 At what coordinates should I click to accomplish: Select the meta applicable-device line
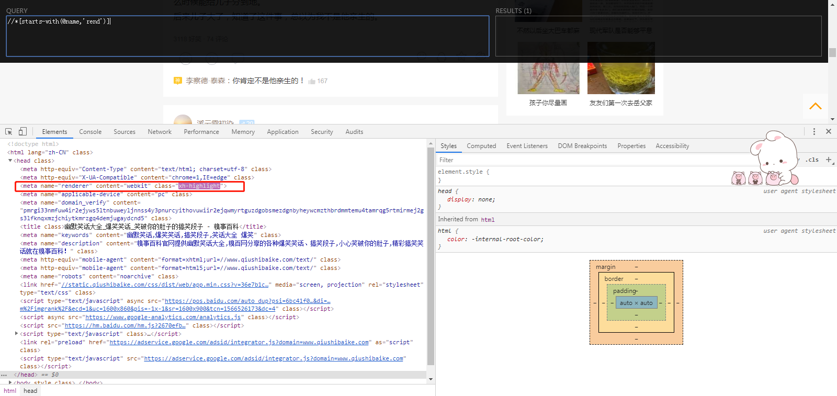(106, 194)
